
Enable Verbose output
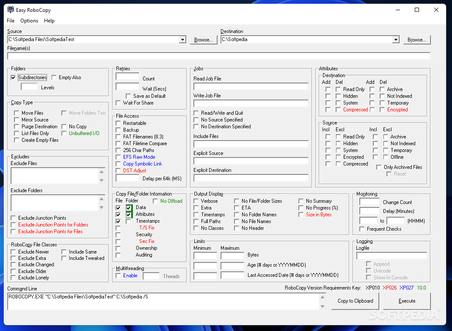[x=196, y=201]
